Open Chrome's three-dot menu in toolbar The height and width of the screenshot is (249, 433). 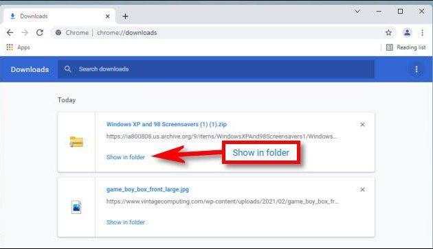click(422, 32)
